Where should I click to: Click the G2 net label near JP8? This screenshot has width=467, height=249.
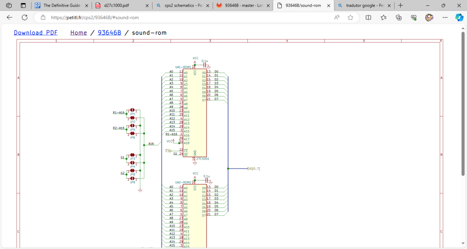tap(123, 173)
